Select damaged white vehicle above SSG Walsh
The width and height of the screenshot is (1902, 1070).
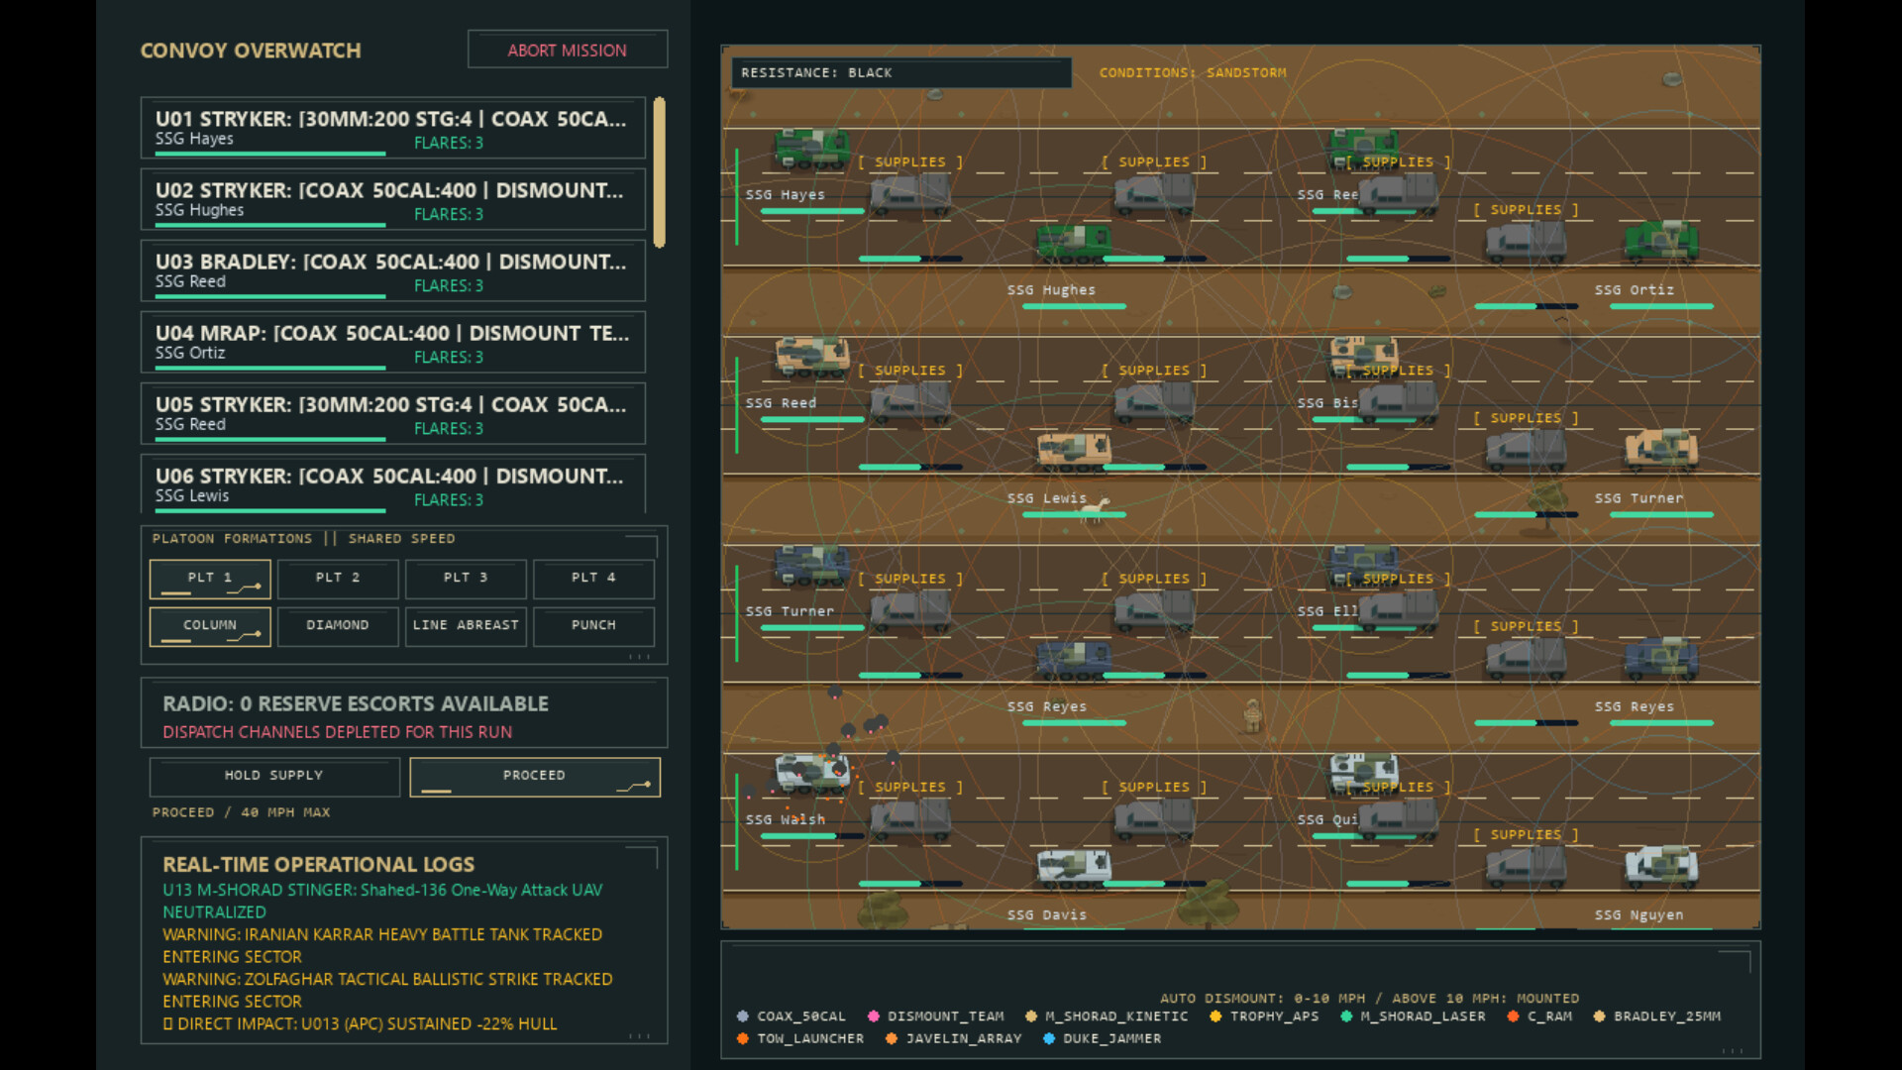tap(812, 773)
